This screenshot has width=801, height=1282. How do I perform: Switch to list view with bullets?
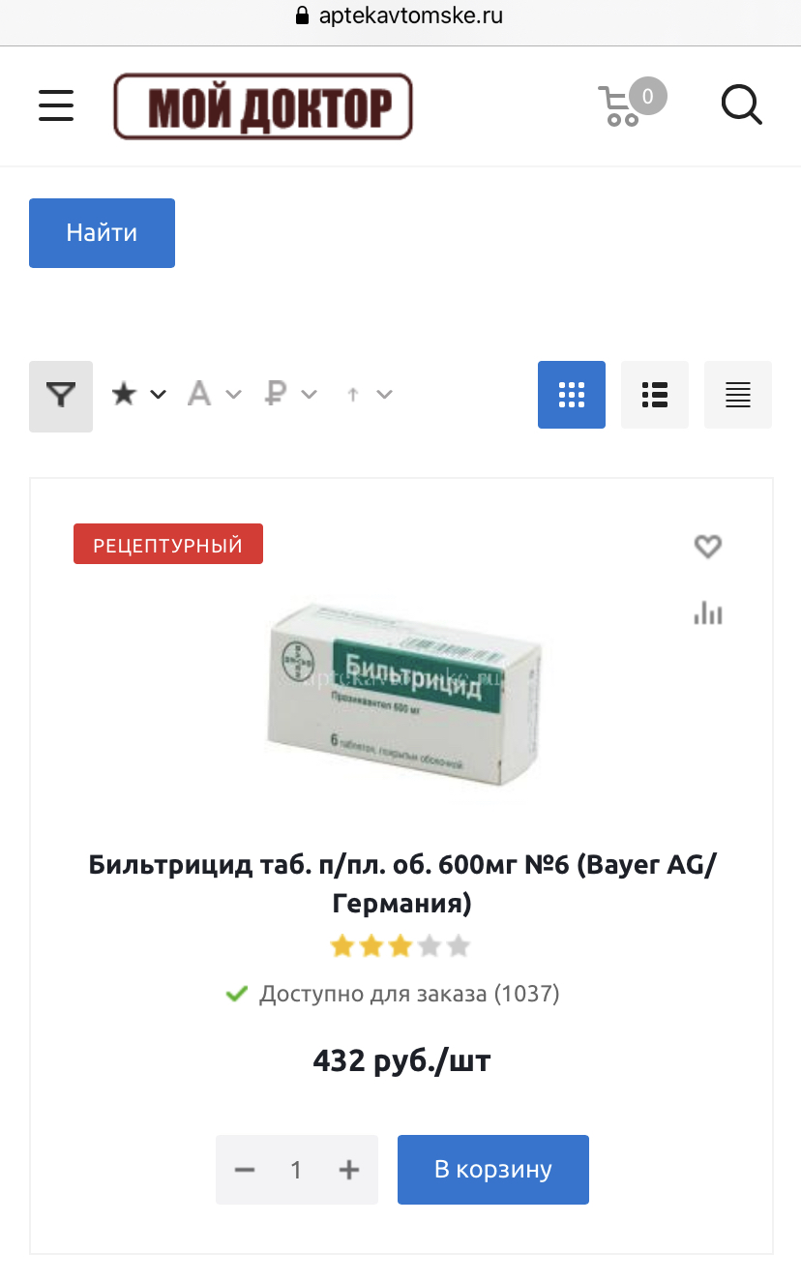pos(655,395)
